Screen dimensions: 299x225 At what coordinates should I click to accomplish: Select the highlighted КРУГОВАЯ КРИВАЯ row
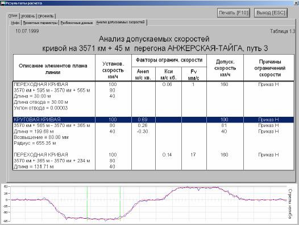[153, 120]
